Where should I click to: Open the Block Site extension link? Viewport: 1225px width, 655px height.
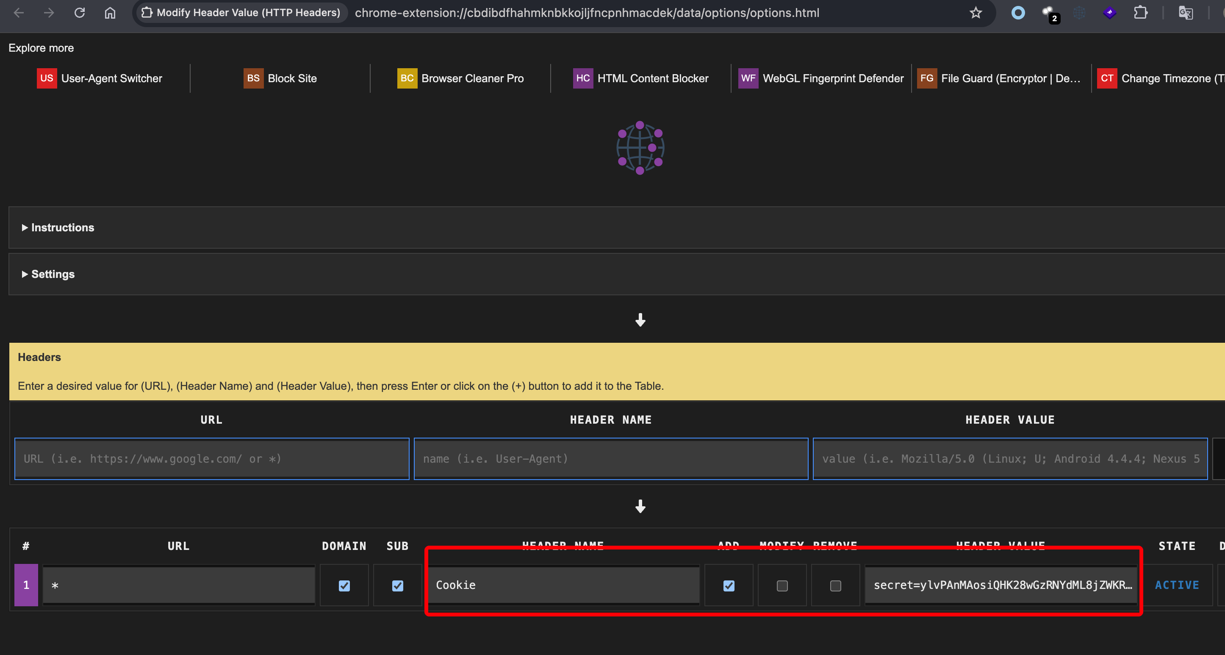point(291,78)
